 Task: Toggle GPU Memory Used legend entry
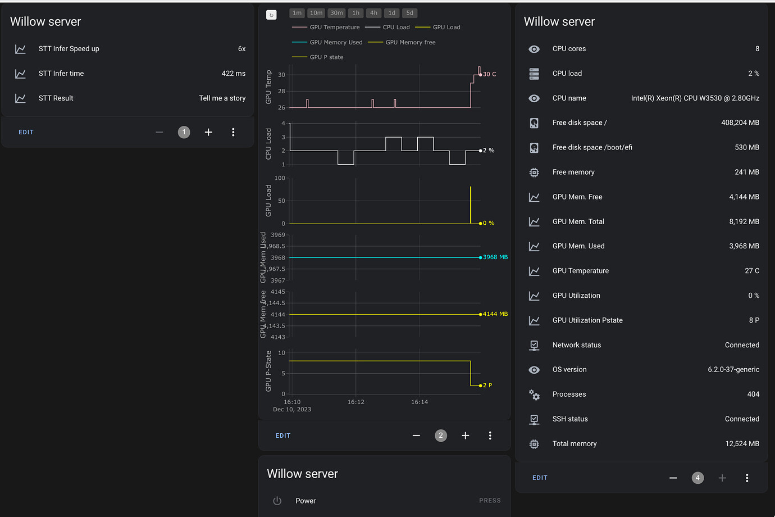[327, 42]
